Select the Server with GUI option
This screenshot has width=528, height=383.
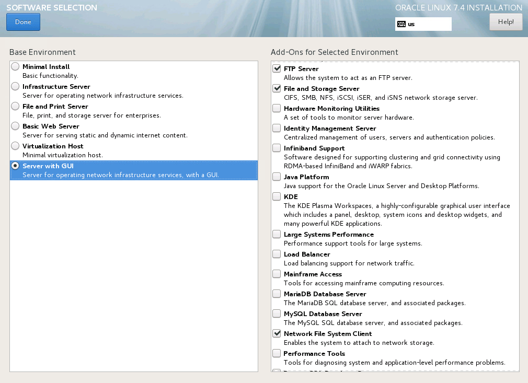point(15,166)
